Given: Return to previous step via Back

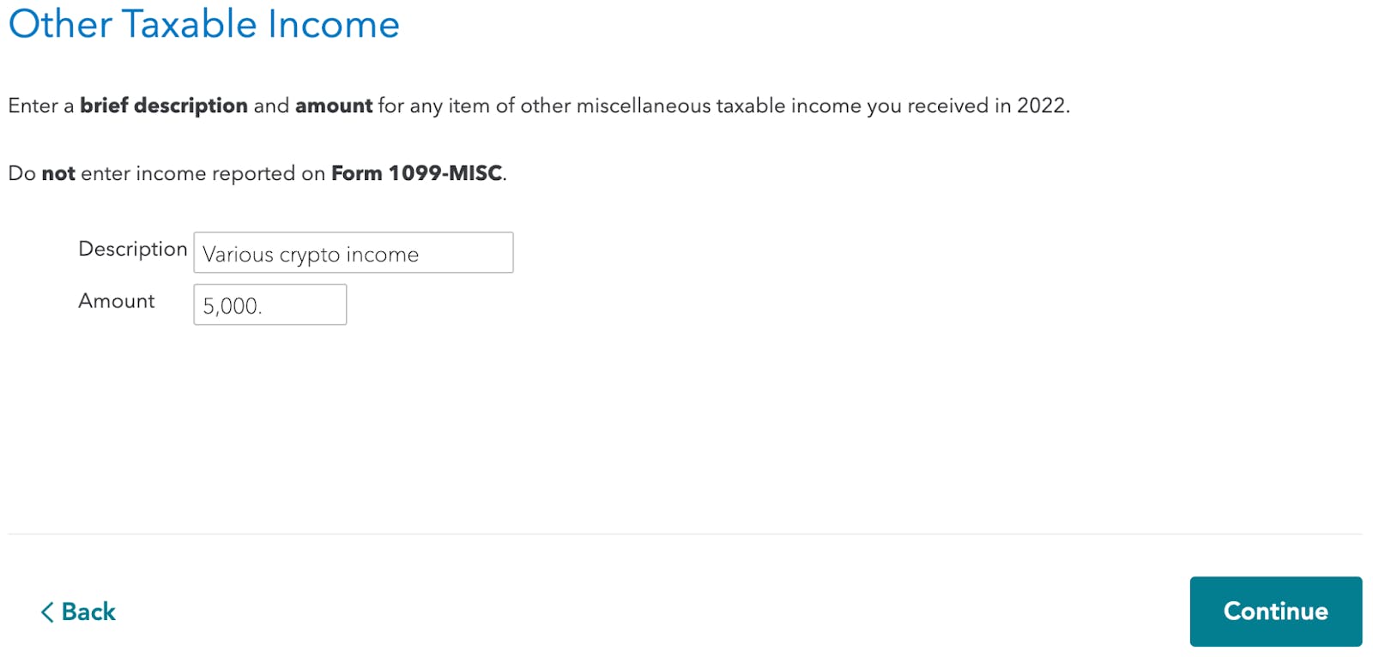Looking at the screenshot, I should click(x=86, y=612).
